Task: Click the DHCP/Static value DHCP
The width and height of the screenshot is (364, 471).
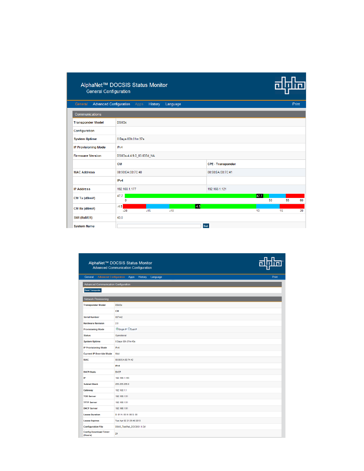Action: (x=118, y=372)
